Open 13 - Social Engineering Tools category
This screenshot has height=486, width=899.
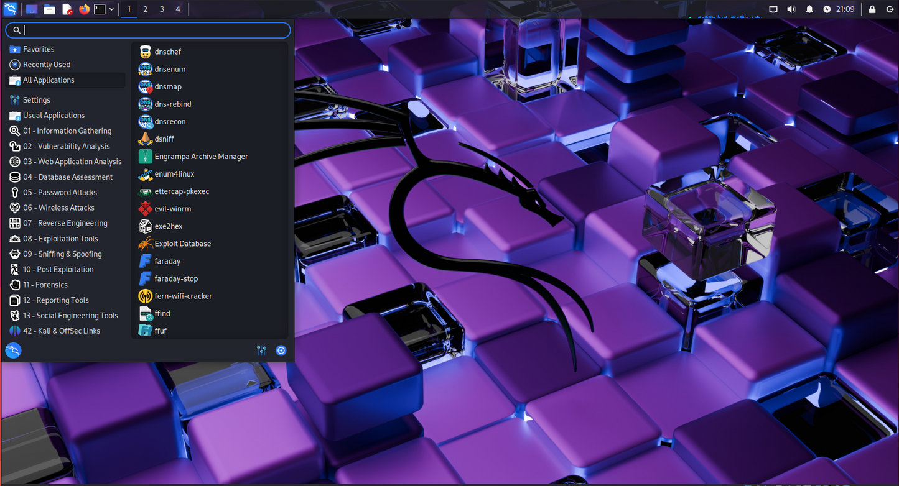65,316
